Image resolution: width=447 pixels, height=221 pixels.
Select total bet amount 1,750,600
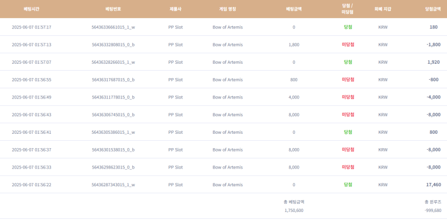coord(294,211)
